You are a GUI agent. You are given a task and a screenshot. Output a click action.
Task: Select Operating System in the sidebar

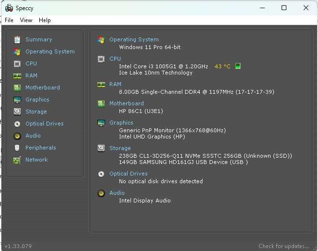(50, 51)
